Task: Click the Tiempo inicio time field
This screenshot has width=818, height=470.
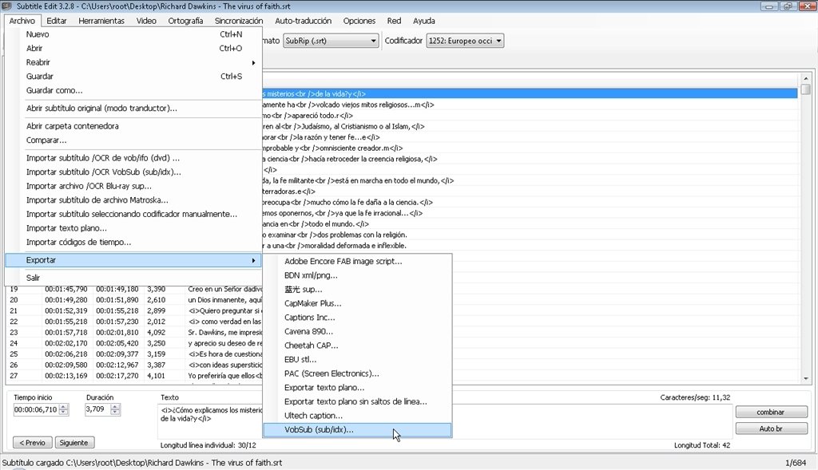Action: pyautogui.click(x=35, y=409)
